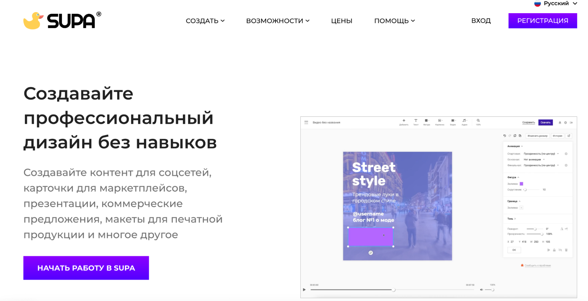Screen dimensions: 588x301
Task: Collapse the Граница section
Action: (514, 201)
